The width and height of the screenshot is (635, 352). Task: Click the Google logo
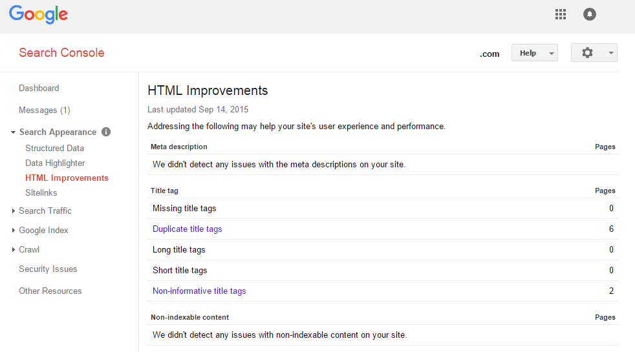(38, 14)
